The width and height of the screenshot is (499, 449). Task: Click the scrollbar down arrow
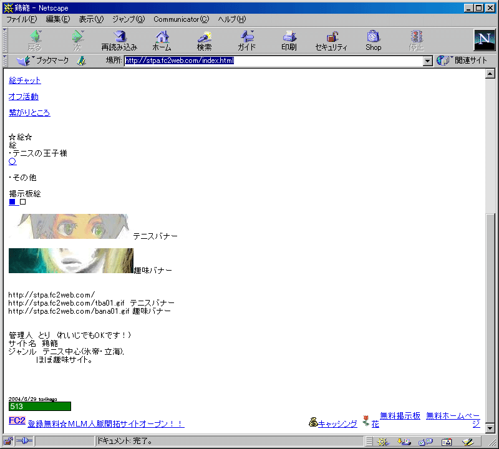(490, 428)
